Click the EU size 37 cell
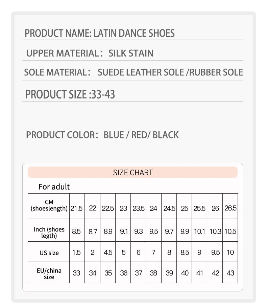 click(x=139, y=273)
